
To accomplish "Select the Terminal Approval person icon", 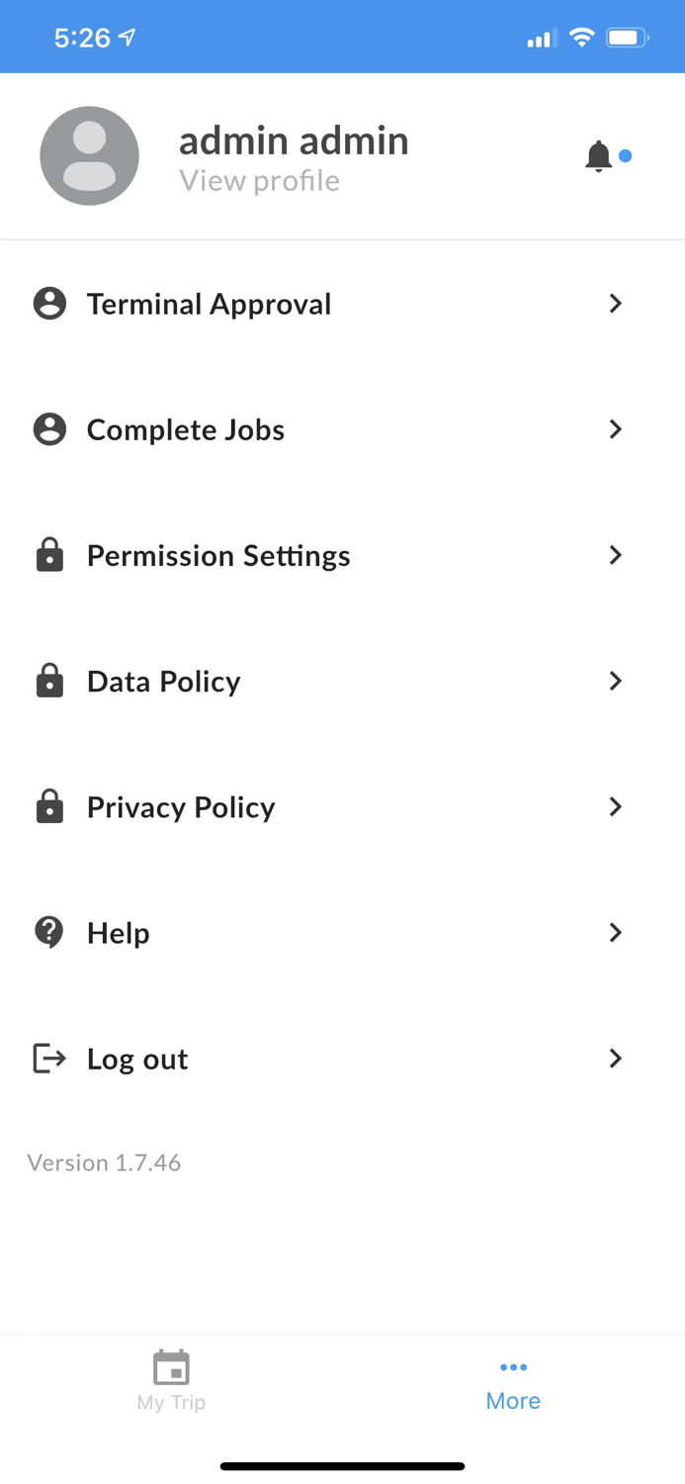I will pyautogui.click(x=48, y=304).
